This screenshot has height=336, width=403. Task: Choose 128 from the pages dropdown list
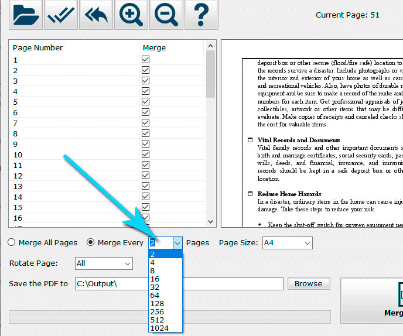[166, 304]
